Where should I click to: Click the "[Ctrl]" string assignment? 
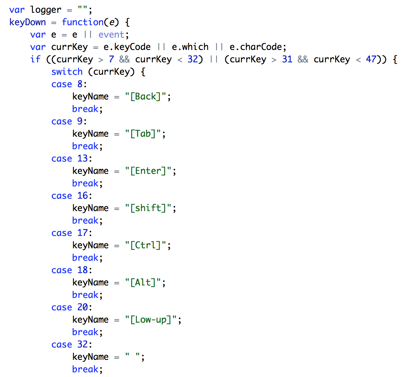145,245
